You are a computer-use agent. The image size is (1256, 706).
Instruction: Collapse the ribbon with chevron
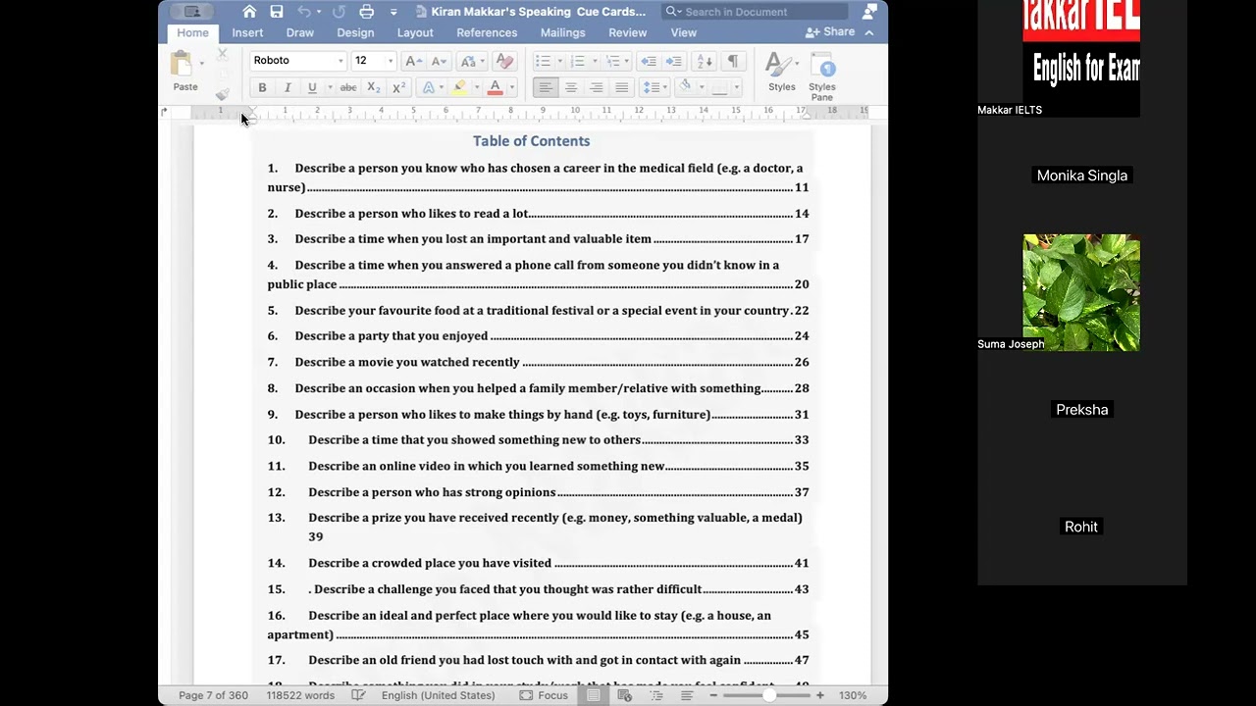tap(869, 32)
